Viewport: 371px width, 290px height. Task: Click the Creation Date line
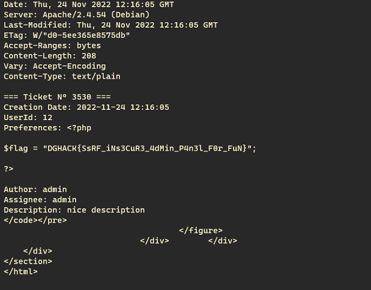click(x=86, y=107)
